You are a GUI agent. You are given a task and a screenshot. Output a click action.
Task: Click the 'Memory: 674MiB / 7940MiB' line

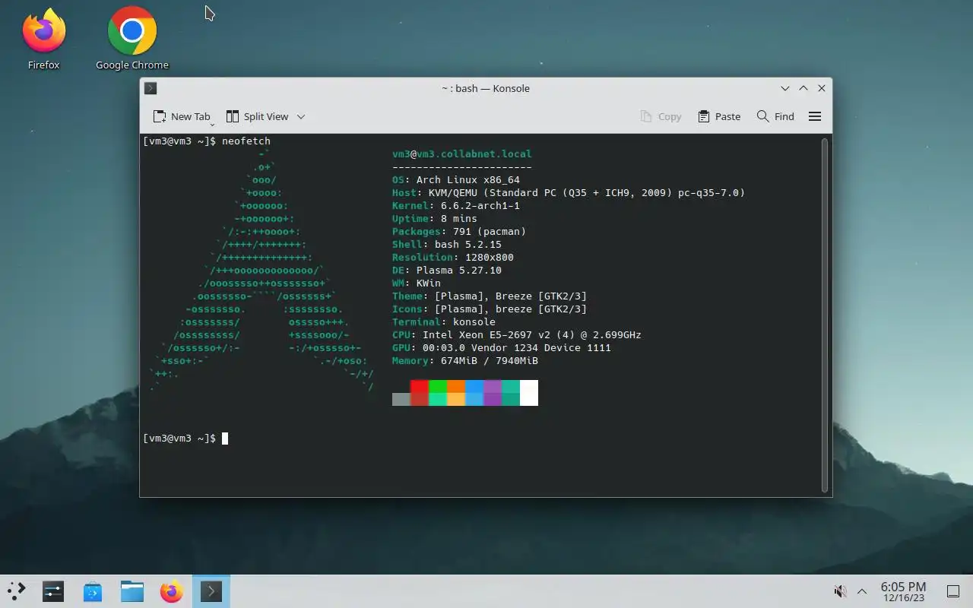click(465, 361)
